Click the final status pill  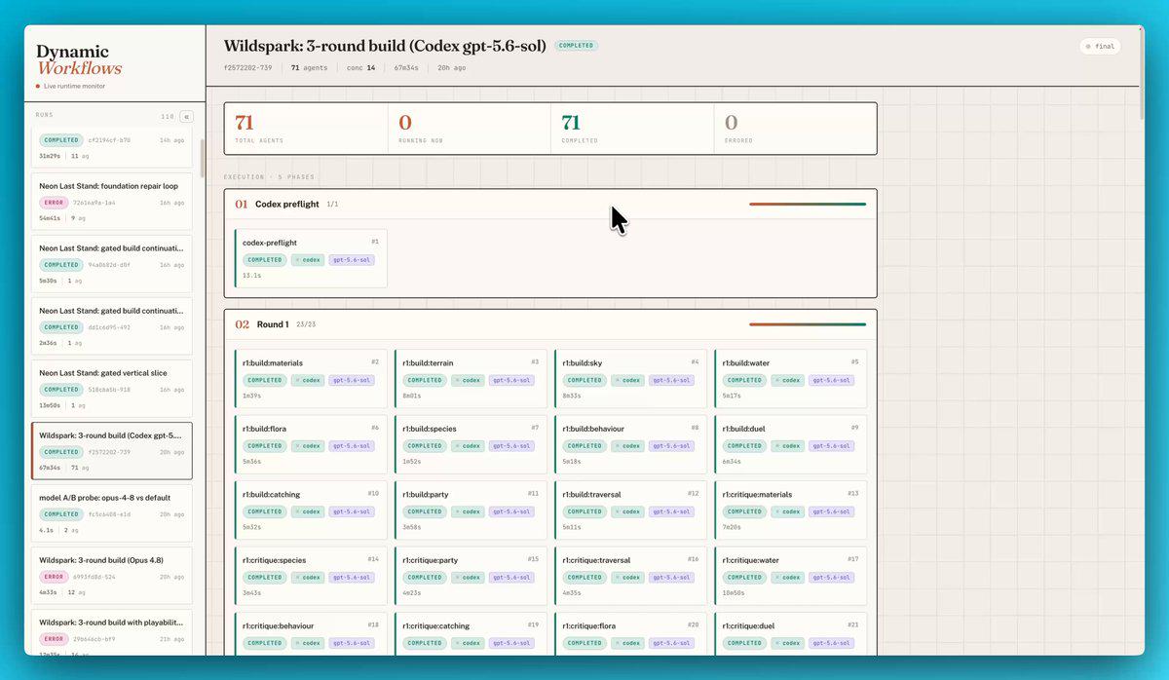pos(1100,46)
